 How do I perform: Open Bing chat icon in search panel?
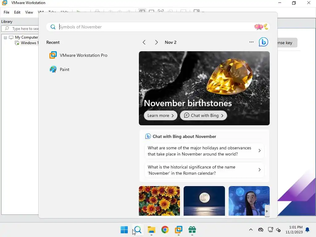[264, 42]
